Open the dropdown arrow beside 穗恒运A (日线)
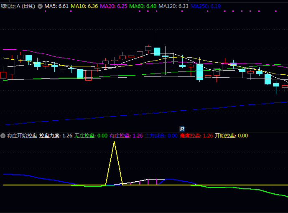 (x=40, y=6)
